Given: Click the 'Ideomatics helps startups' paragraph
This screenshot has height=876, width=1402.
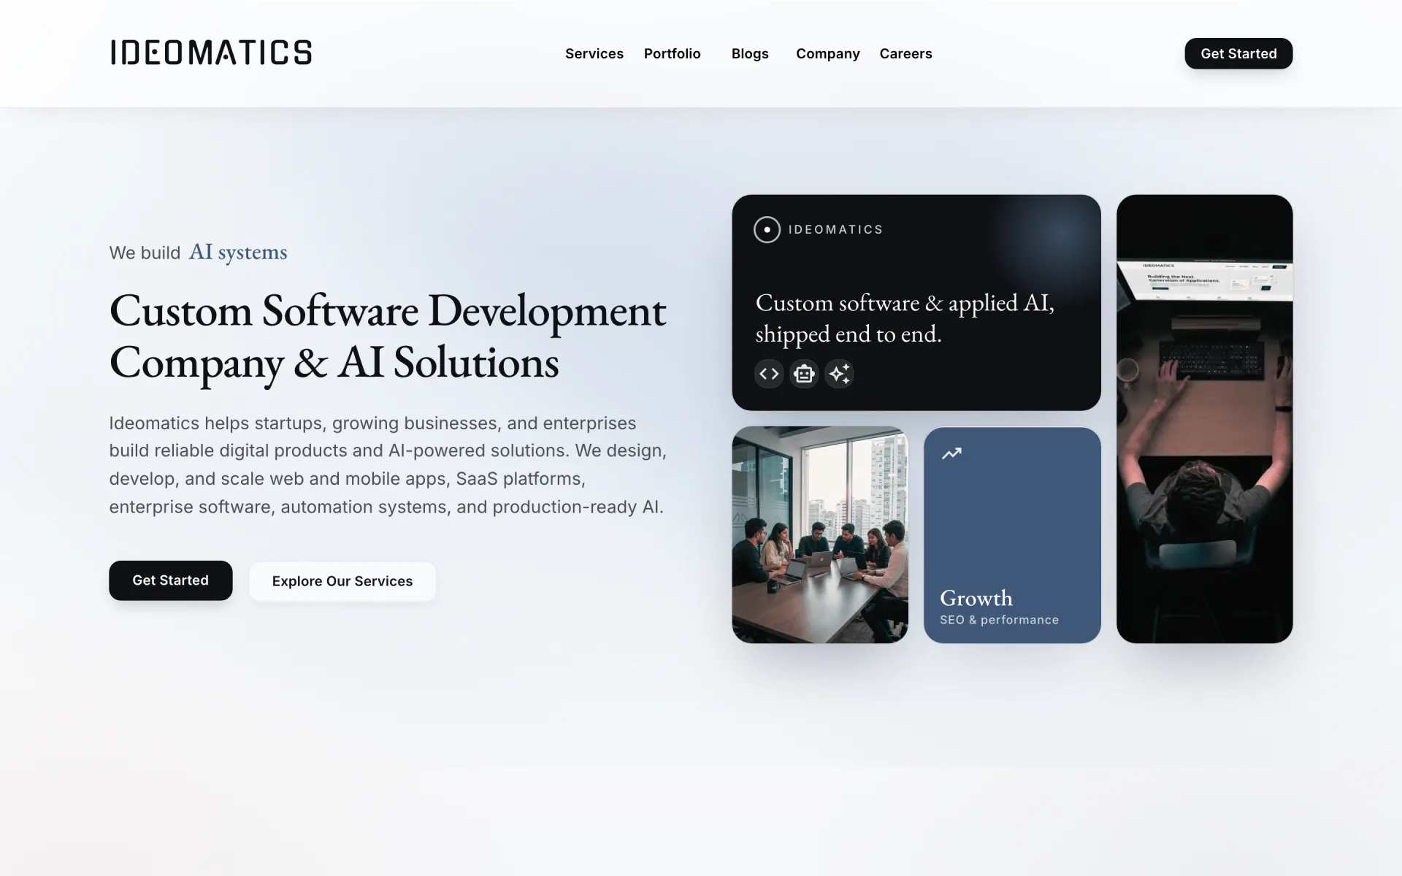Looking at the screenshot, I should click(x=388, y=465).
